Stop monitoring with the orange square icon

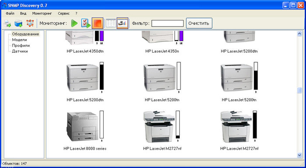pyautogui.click(x=97, y=24)
